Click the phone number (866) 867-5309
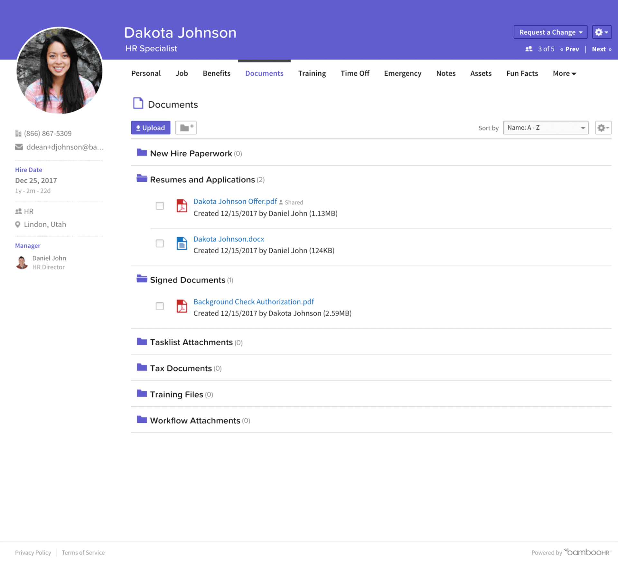Viewport: 618px width, 571px height. pos(48,133)
